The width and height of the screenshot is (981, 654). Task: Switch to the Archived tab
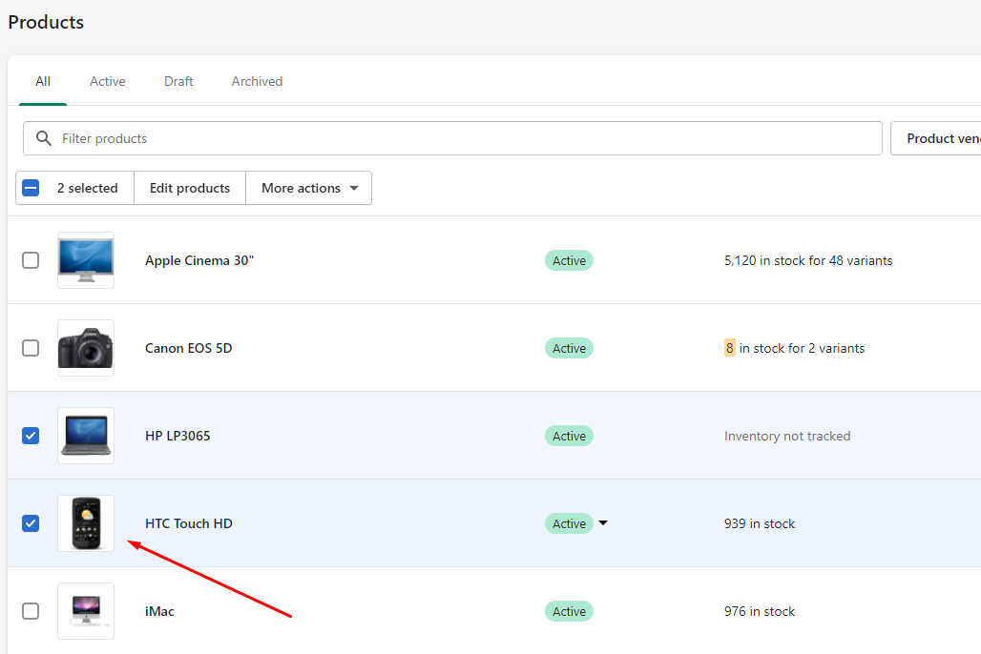(x=257, y=81)
